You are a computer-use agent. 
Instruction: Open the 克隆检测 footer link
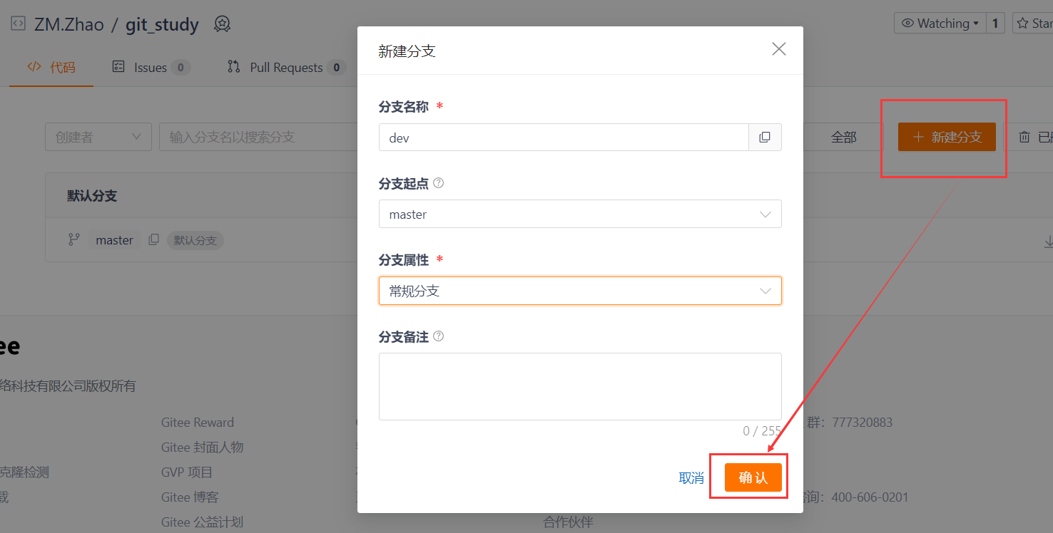click(24, 472)
